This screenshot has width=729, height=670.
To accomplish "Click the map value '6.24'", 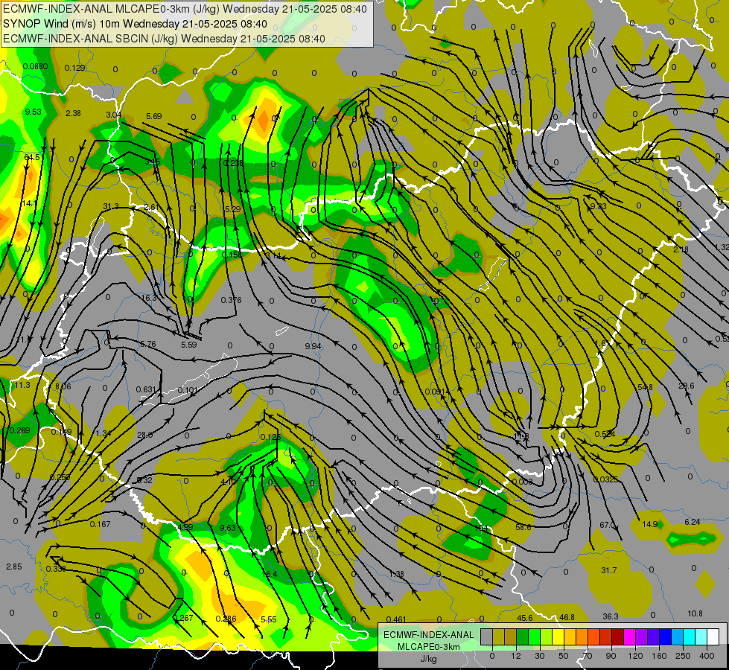I will 693,522.
